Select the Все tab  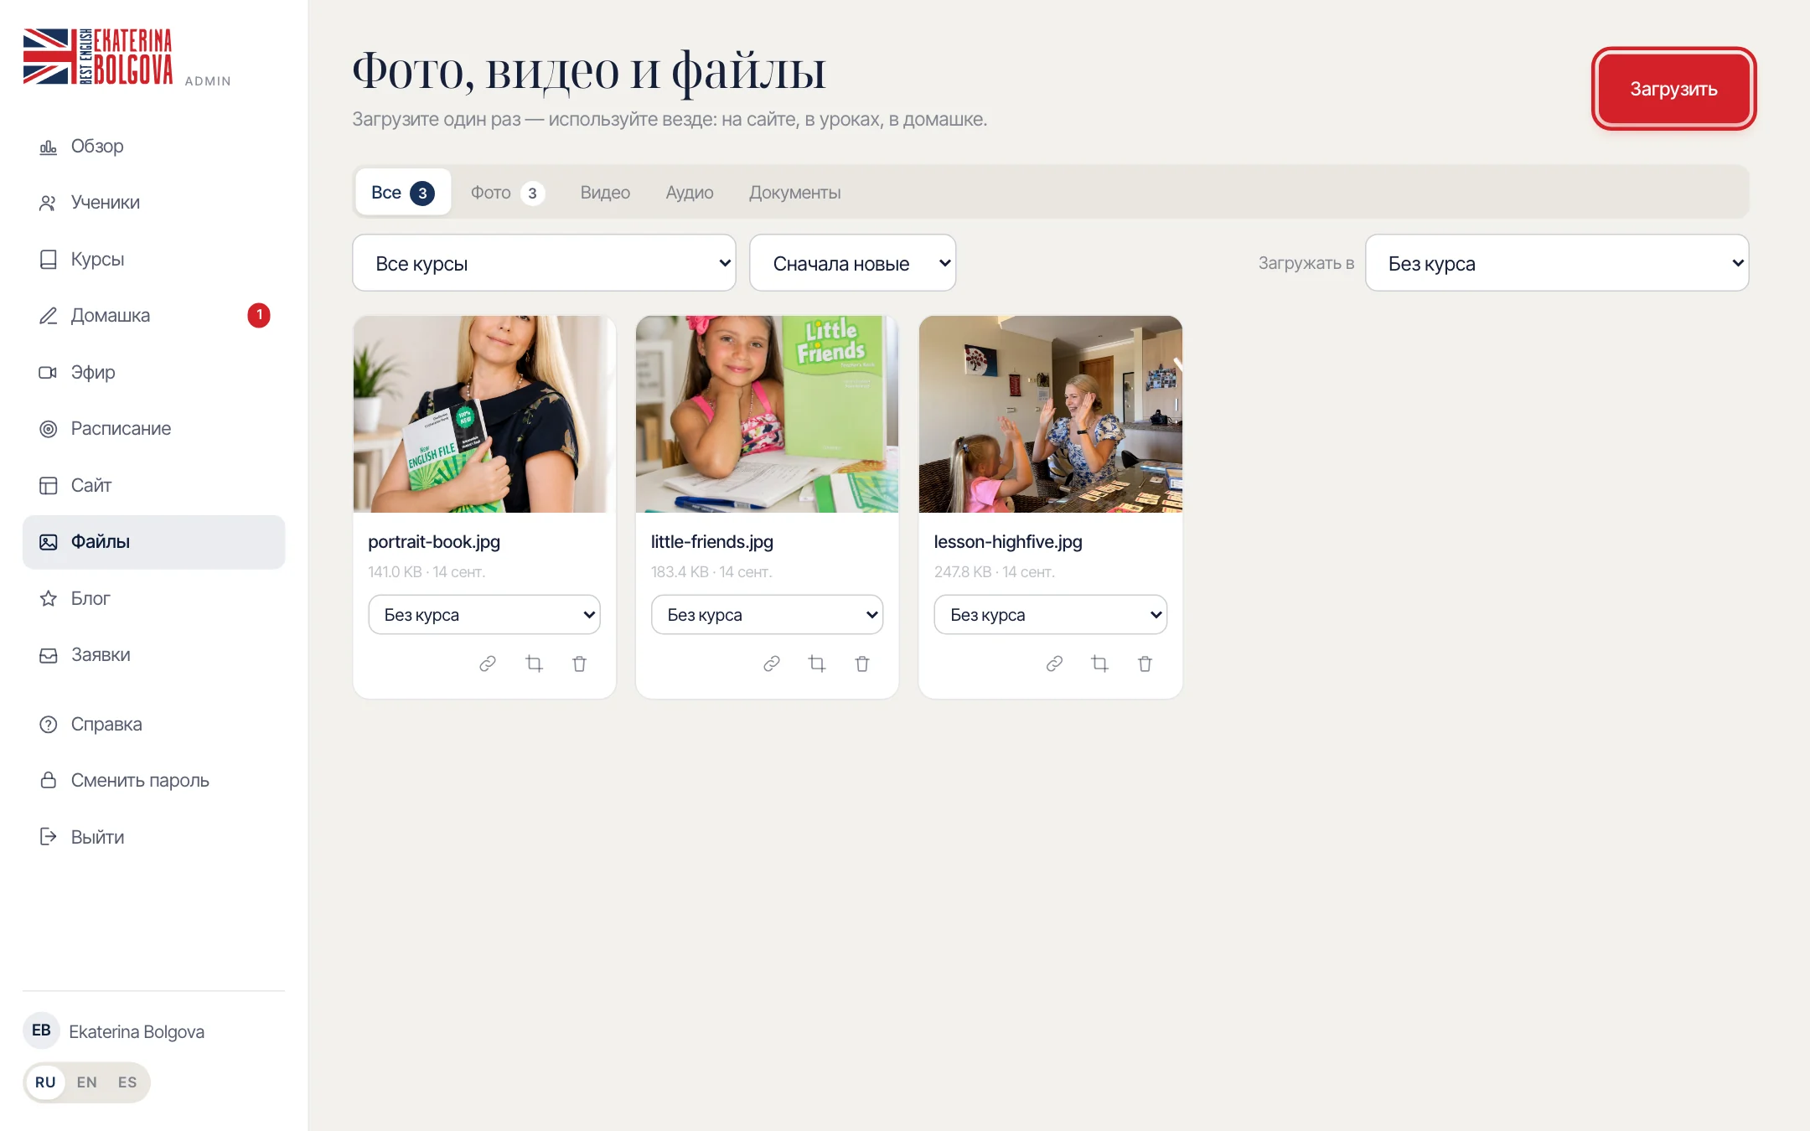[403, 193]
